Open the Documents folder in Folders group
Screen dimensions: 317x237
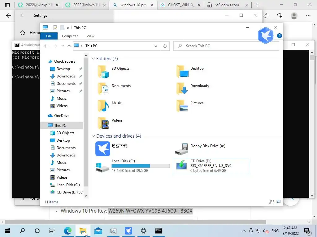pos(114,89)
